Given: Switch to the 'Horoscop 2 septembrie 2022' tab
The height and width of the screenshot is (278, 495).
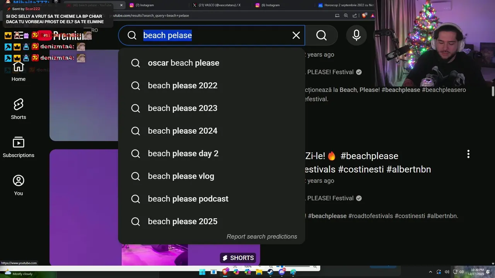Looking at the screenshot, I should click(x=346, y=5).
